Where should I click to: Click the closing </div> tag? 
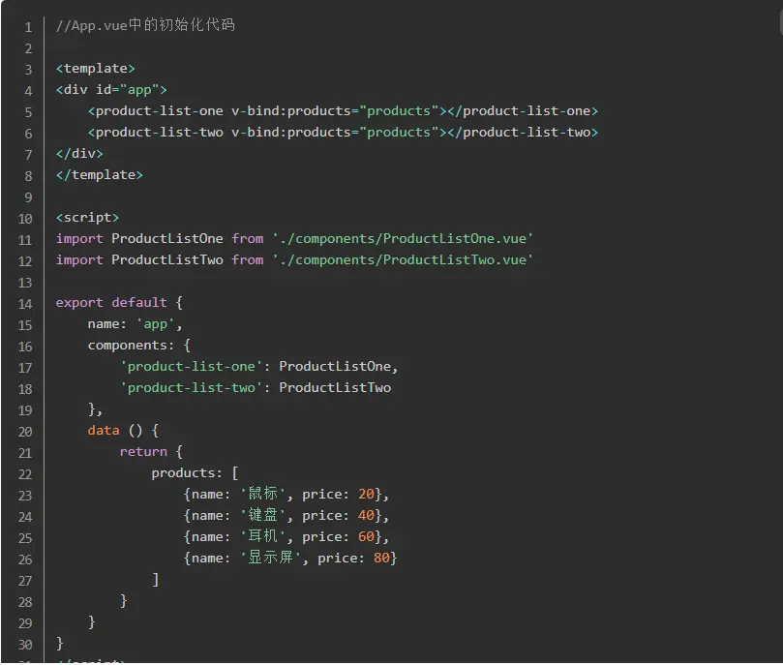(x=79, y=153)
